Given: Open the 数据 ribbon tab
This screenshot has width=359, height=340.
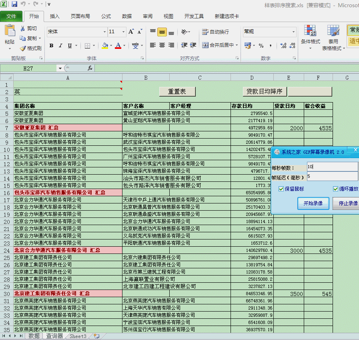Looking at the screenshot, I should 127,16.
